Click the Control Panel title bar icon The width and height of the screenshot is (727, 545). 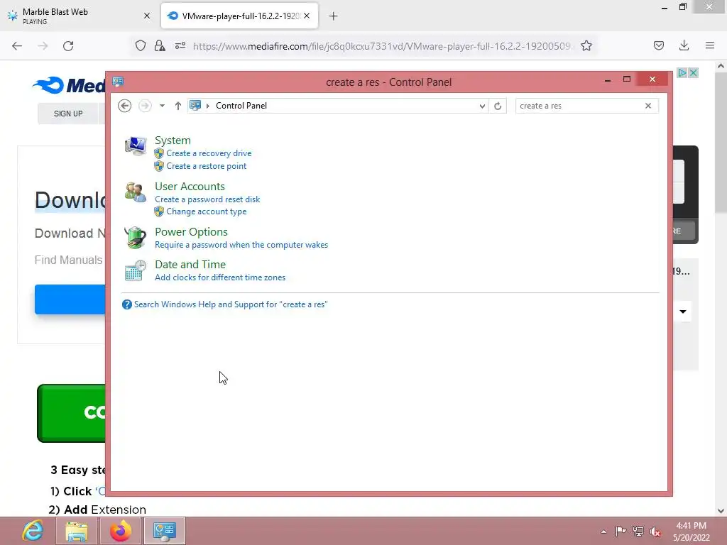click(x=118, y=82)
